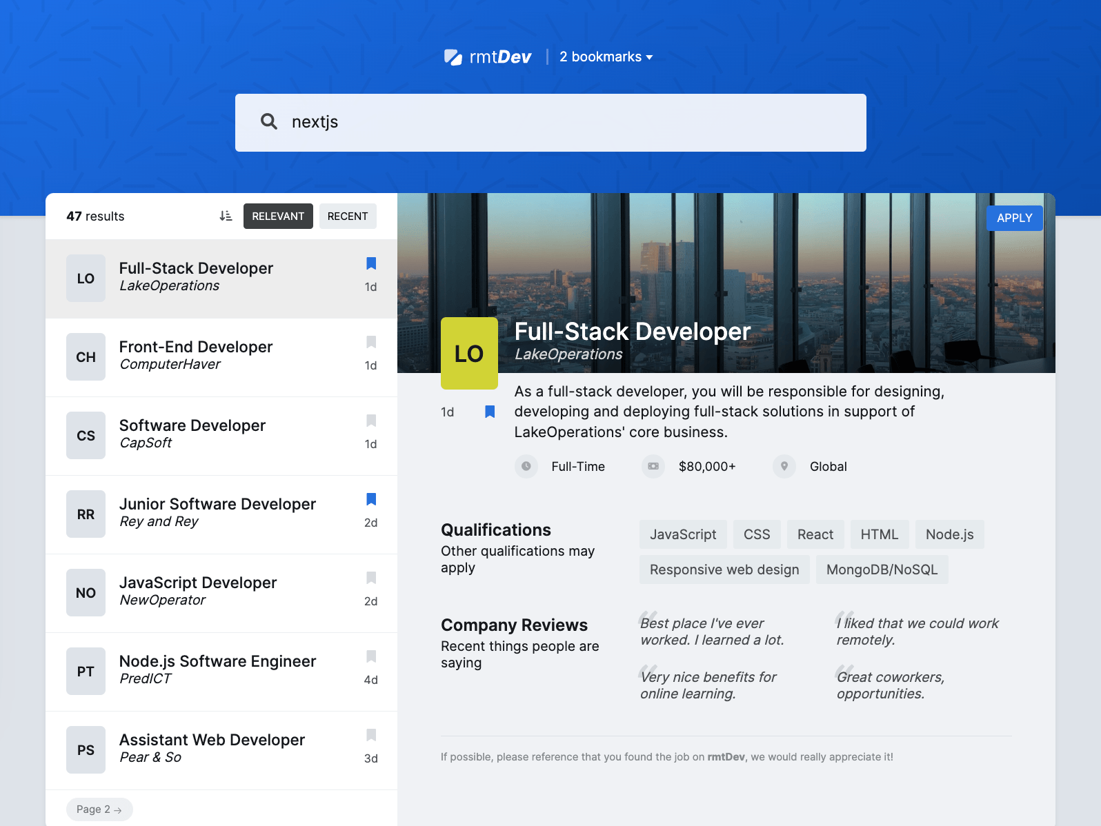1101x826 pixels.
Task: Click the LO badge in Full-Stack Developer row
Action: 86,279
